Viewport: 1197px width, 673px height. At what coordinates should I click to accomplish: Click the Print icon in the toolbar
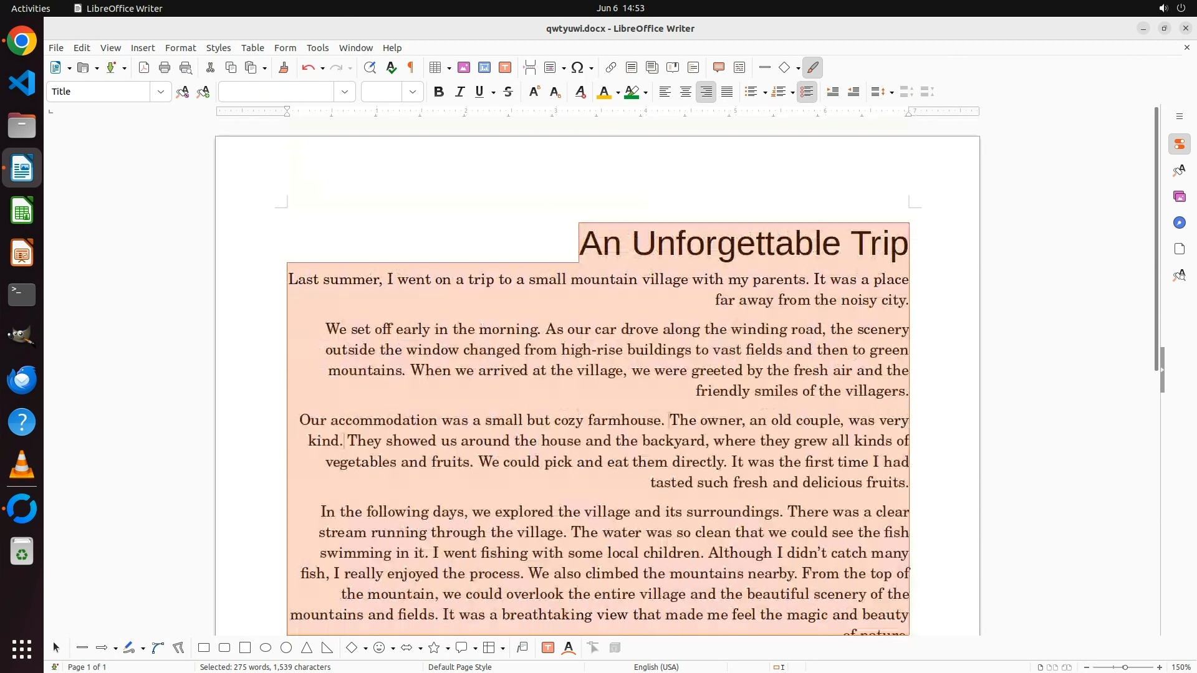pos(165,68)
